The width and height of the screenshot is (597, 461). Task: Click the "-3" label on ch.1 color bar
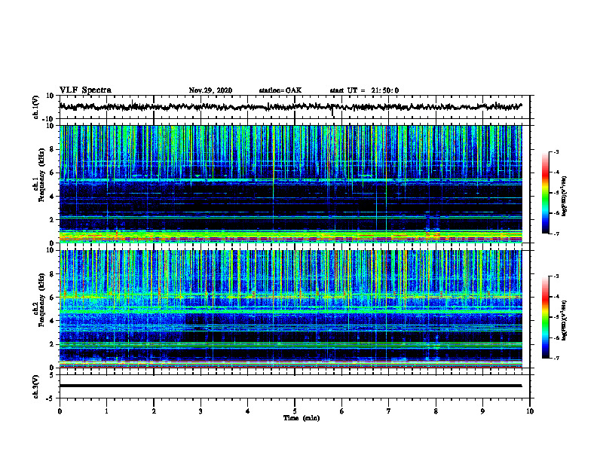tap(556, 152)
